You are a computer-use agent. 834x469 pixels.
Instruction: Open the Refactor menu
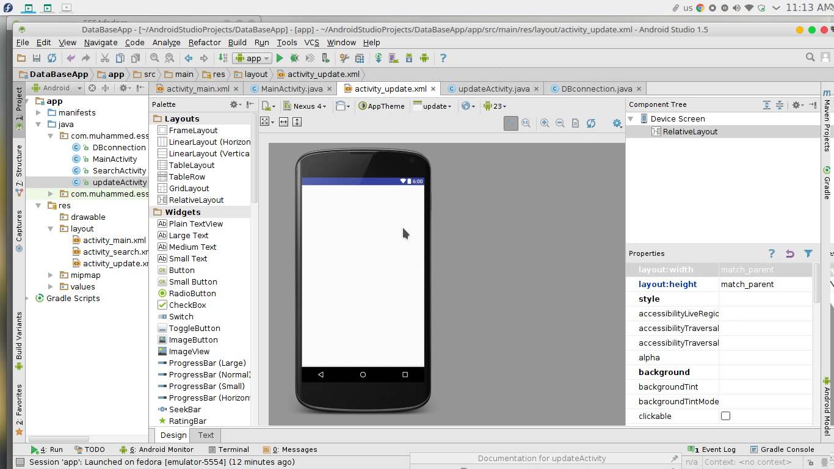205,42
